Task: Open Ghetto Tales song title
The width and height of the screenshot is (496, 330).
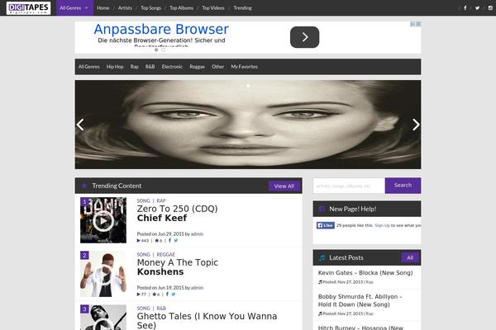Action: click(x=207, y=321)
